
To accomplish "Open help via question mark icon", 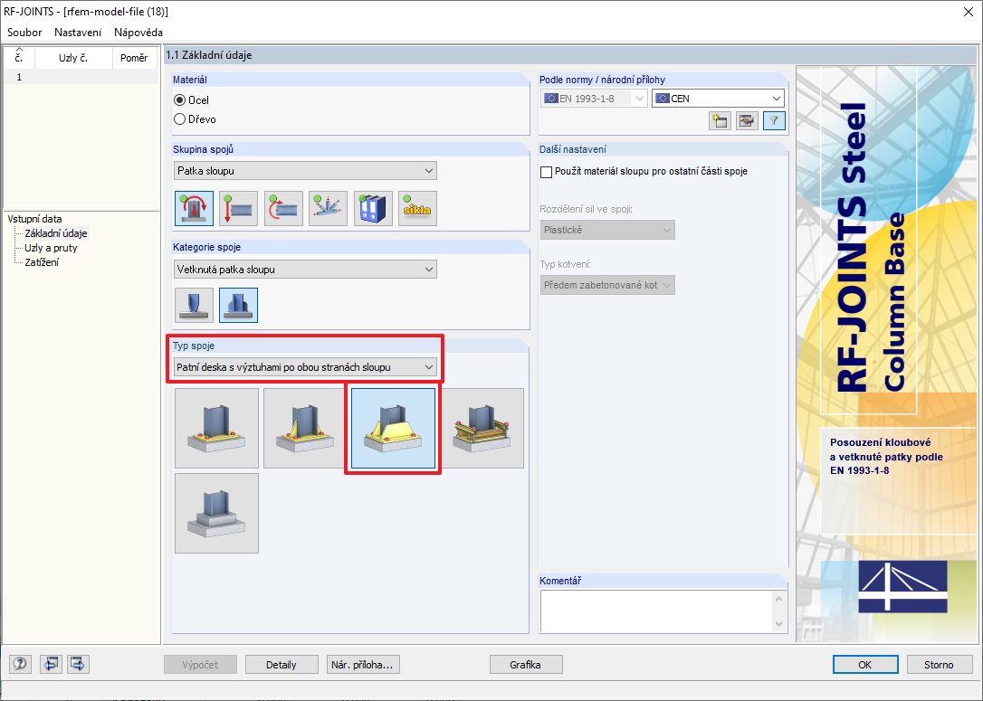I will [20, 663].
